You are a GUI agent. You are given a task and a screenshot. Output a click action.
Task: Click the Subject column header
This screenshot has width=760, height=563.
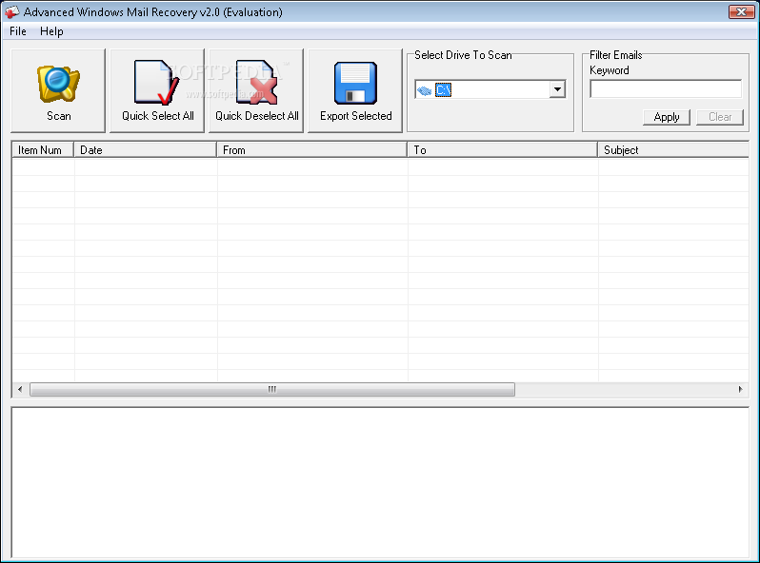click(x=671, y=150)
